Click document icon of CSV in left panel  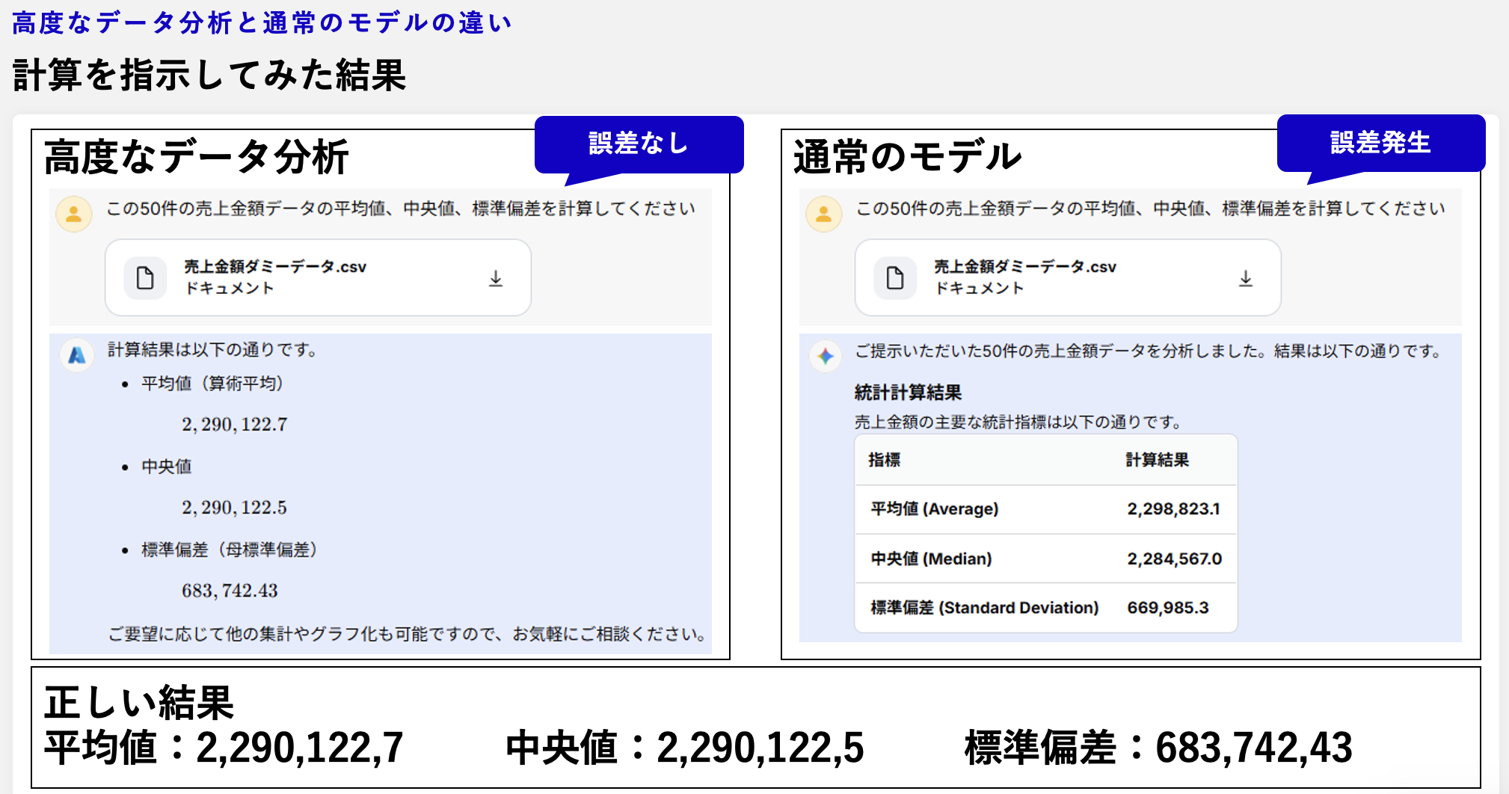pyautogui.click(x=145, y=278)
